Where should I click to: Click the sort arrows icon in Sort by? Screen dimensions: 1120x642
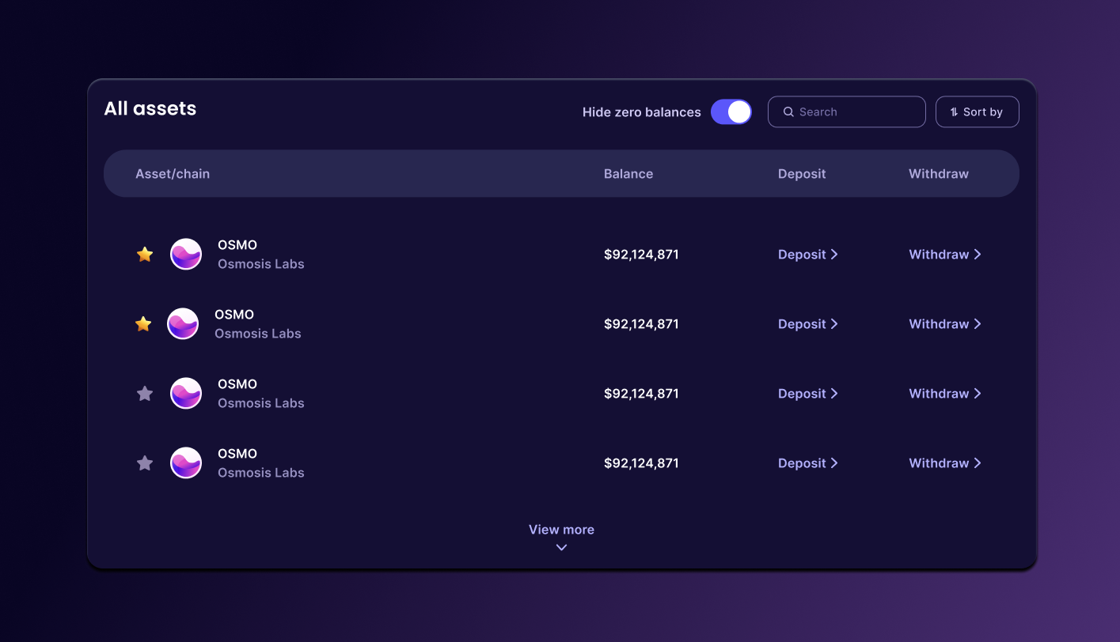click(953, 111)
